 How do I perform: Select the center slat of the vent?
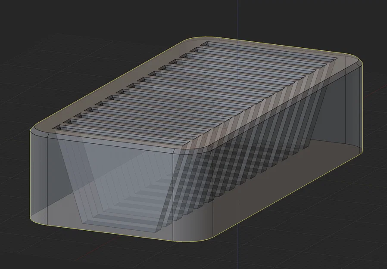[194, 90]
